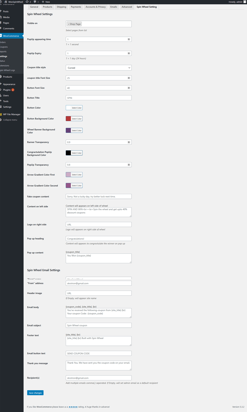This screenshot has width=247, height=412.
Task: Click the Thank you message textarea
Action: [99, 366]
